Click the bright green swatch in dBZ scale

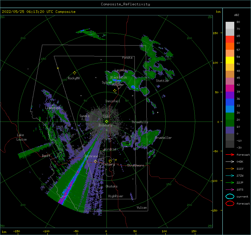coord(230,116)
